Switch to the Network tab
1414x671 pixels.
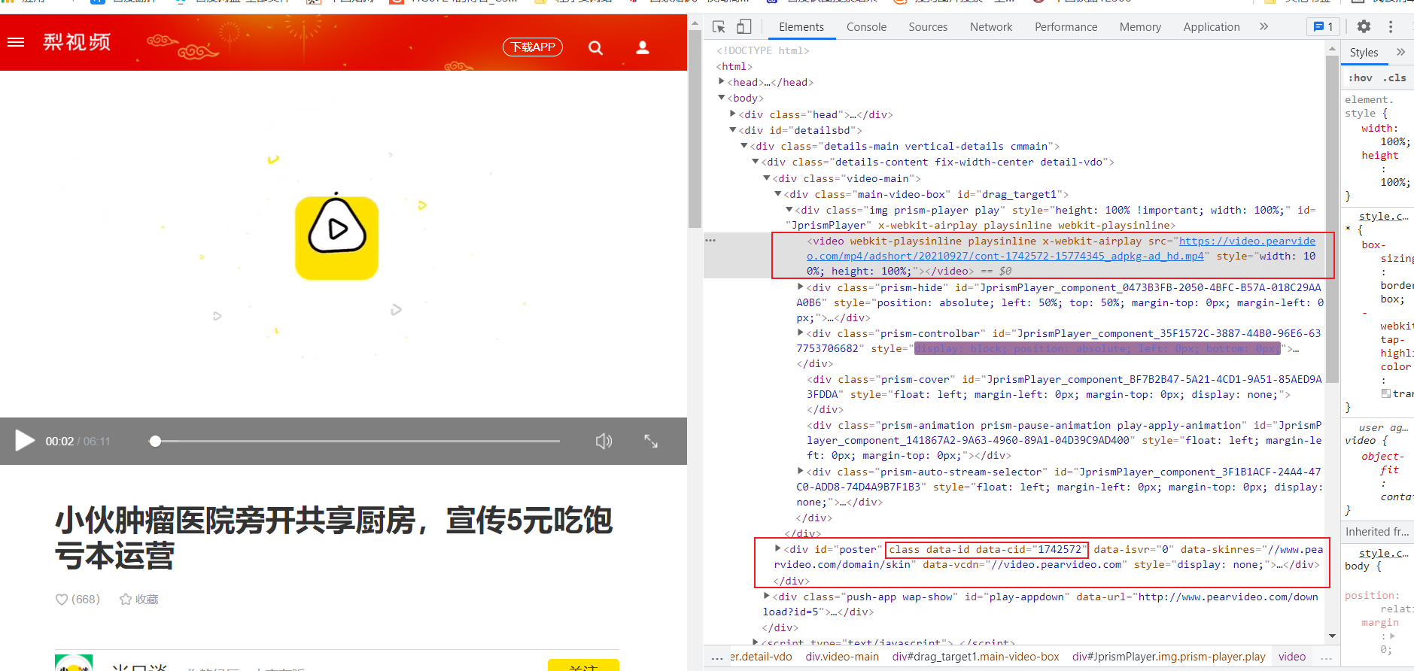pyautogui.click(x=991, y=27)
